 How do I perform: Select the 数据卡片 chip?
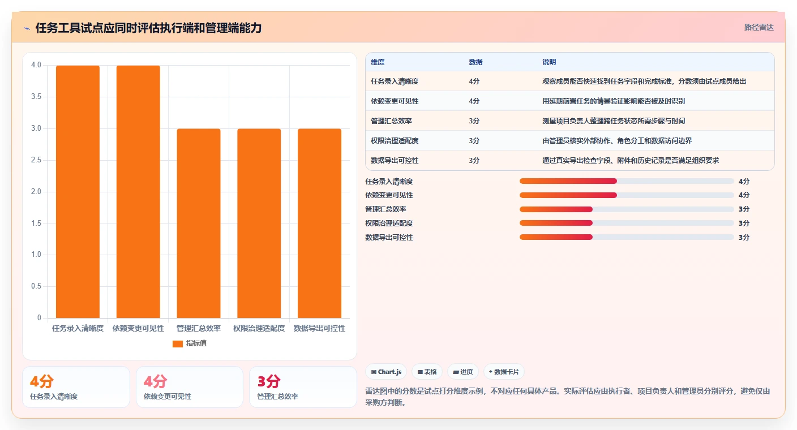(x=504, y=372)
